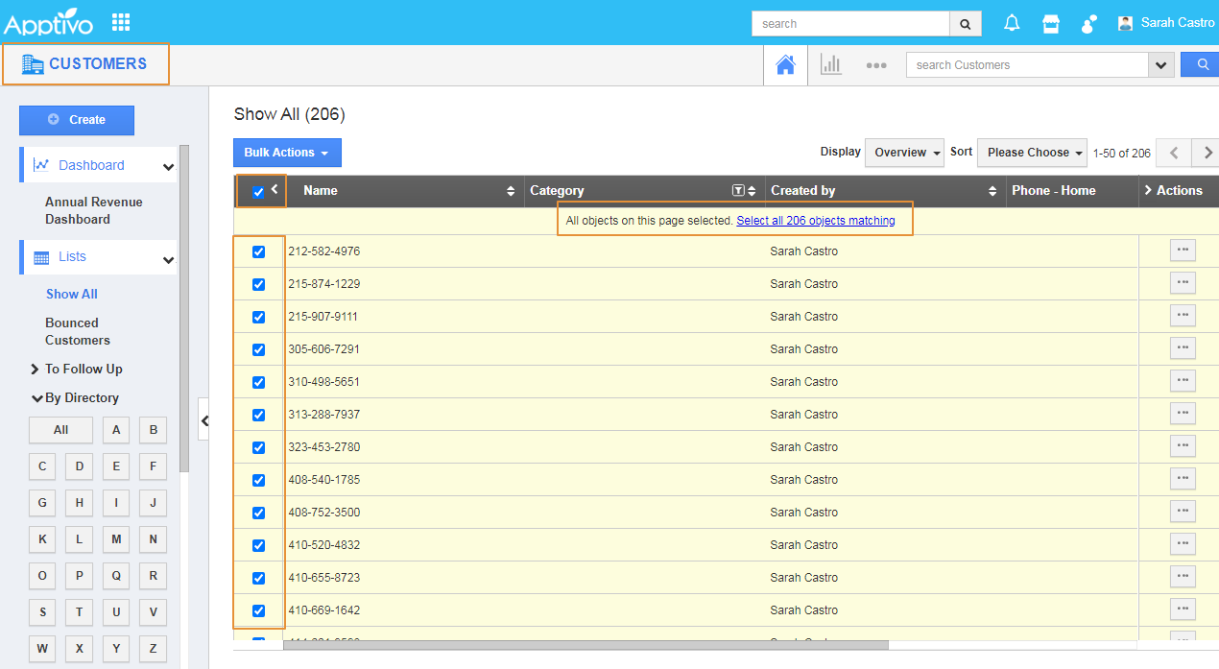The height and width of the screenshot is (669, 1219).
Task: Open the reports bar chart icon
Action: (x=830, y=65)
